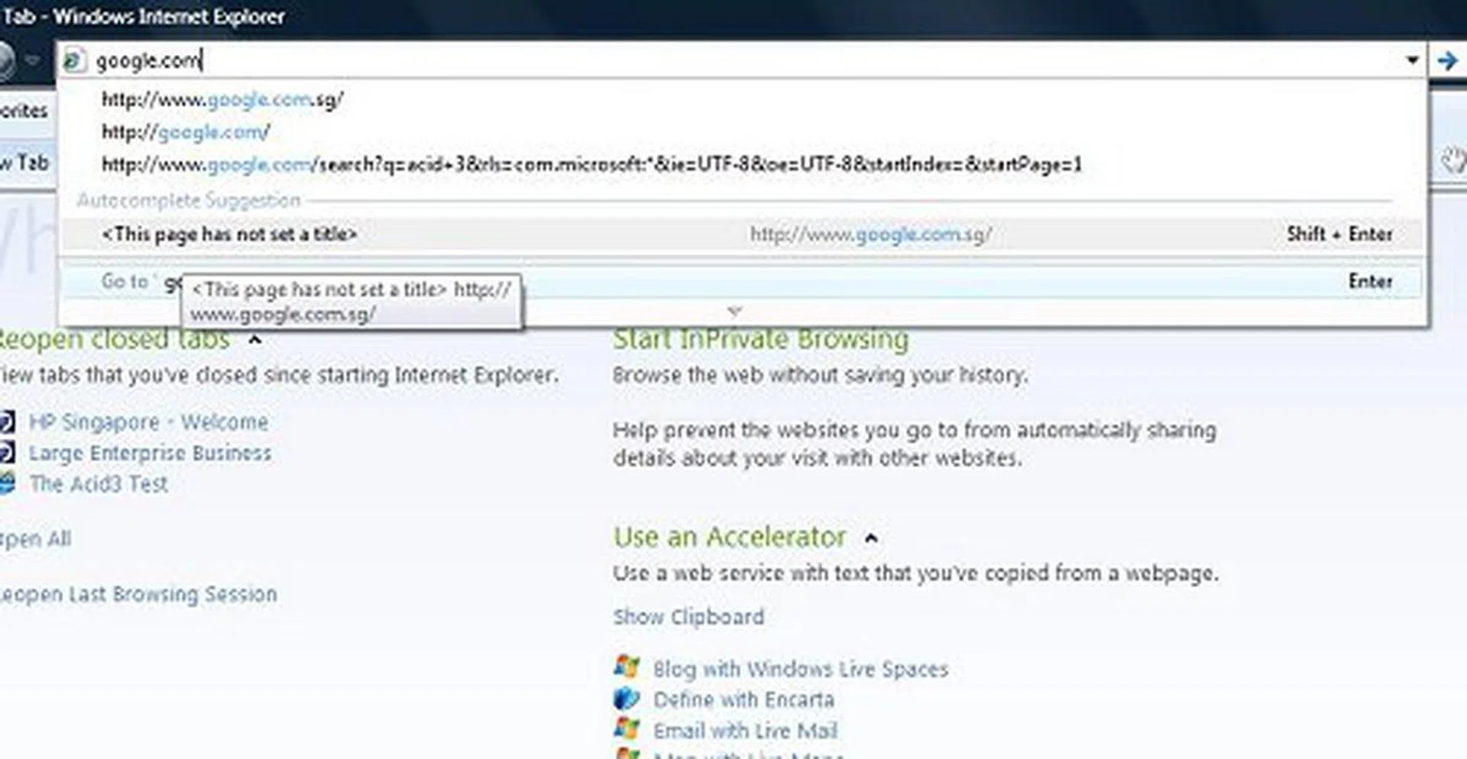Select http://www.google.com.sg/ history suggestion
1467x759 pixels.
coord(222,99)
